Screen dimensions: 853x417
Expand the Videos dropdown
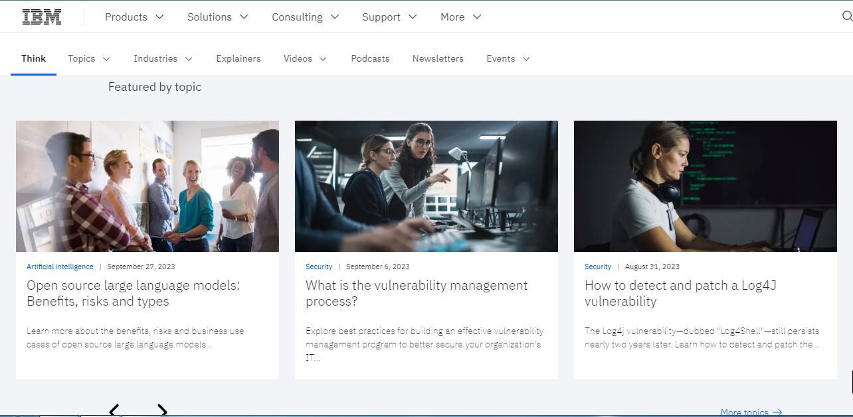click(x=304, y=58)
